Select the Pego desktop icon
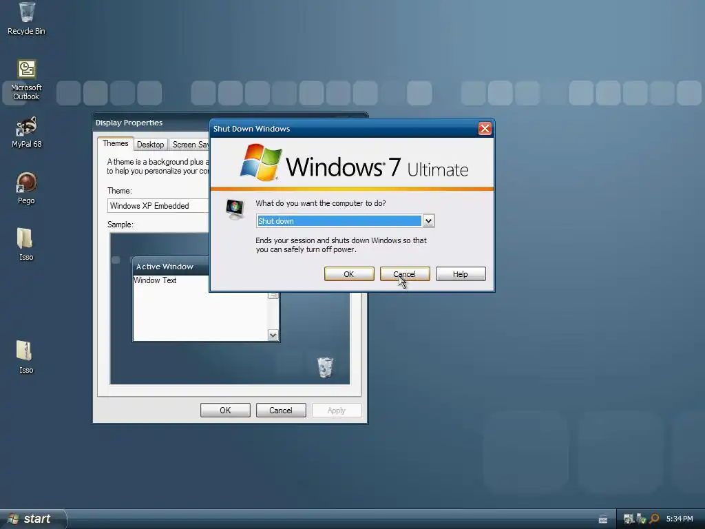 tap(27, 188)
